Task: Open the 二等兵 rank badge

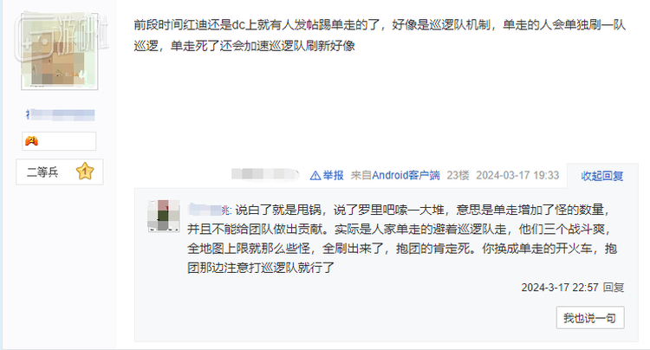Action: coord(59,172)
